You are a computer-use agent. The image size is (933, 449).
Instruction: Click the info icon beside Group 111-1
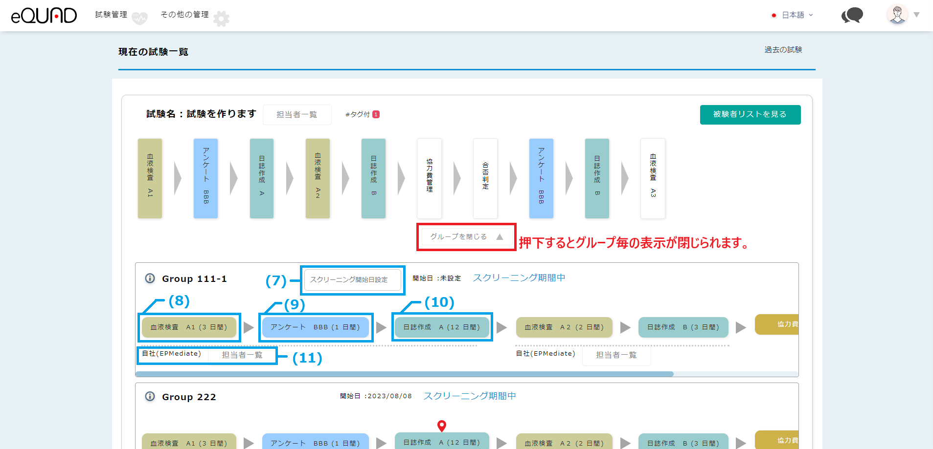point(150,278)
